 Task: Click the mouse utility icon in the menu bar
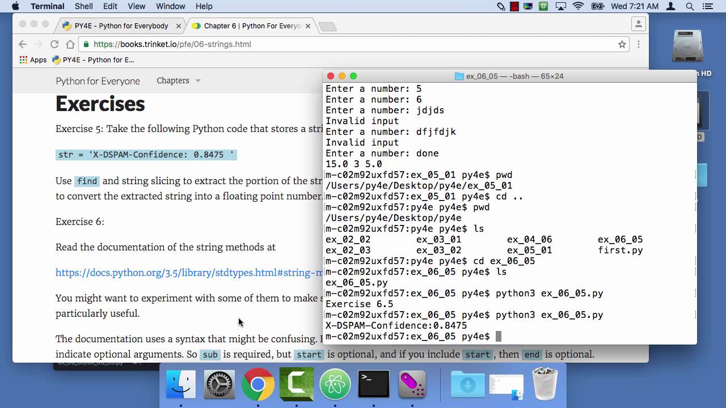501,6
